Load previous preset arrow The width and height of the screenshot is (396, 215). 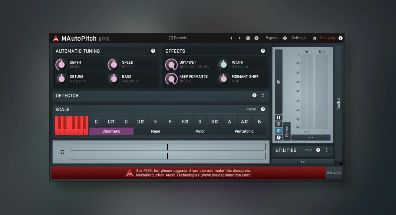(231, 38)
